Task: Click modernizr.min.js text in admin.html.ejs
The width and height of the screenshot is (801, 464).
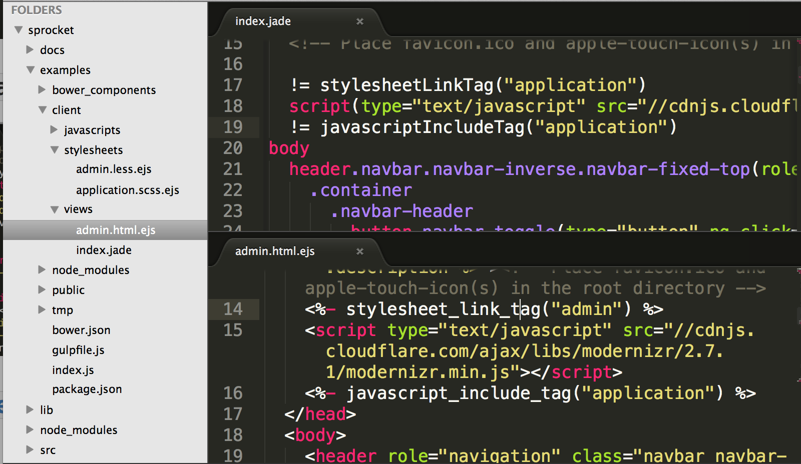Action: [428, 372]
